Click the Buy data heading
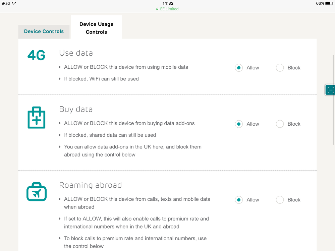This screenshot has height=251, width=335. (x=76, y=109)
